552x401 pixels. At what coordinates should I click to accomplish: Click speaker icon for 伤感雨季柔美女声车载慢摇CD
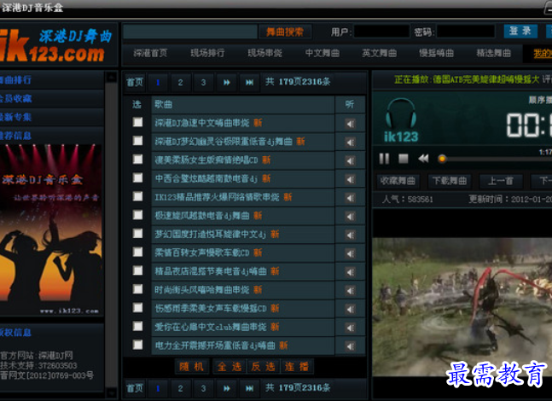tap(351, 309)
